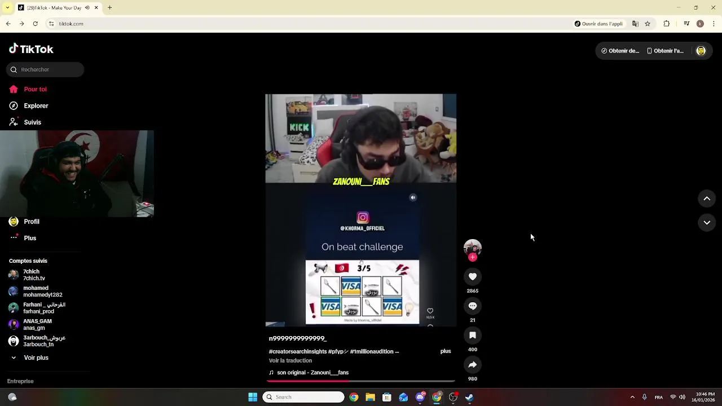Go to the previous video with up chevron

tap(707, 198)
